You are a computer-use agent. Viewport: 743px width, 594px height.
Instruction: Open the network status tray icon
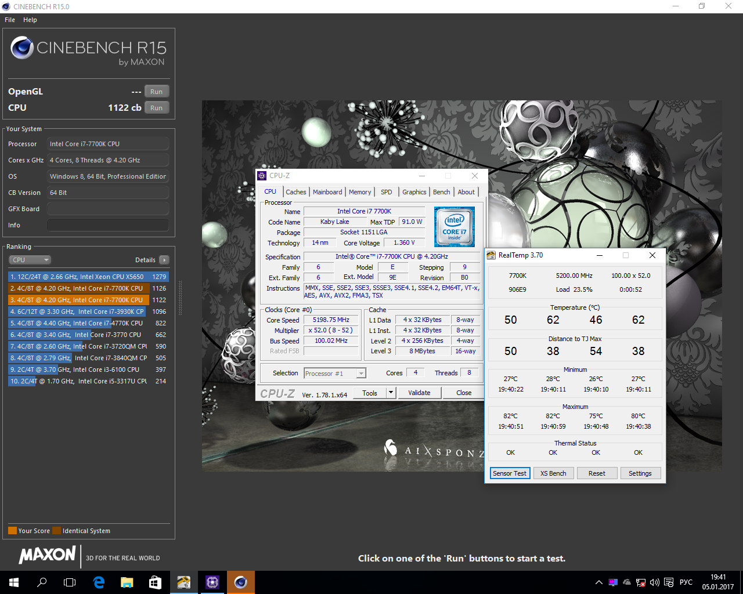tap(641, 582)
